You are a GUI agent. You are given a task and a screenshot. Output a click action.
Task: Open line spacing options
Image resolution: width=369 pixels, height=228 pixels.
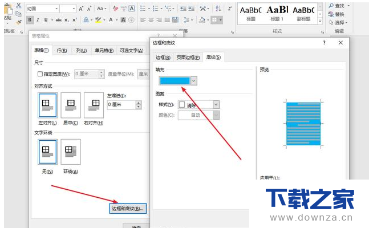click(186, 20)
